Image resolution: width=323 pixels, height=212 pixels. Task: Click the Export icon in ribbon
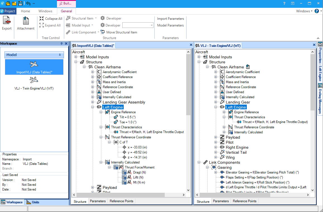[x=7, y=21]
